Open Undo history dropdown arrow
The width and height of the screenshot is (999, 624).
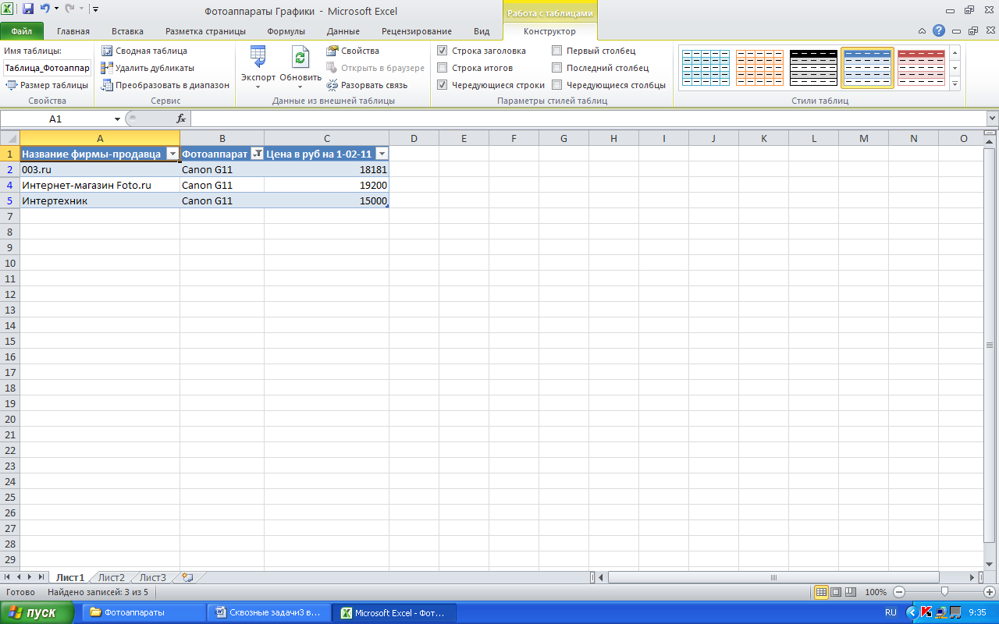click(x=56, y=9)
